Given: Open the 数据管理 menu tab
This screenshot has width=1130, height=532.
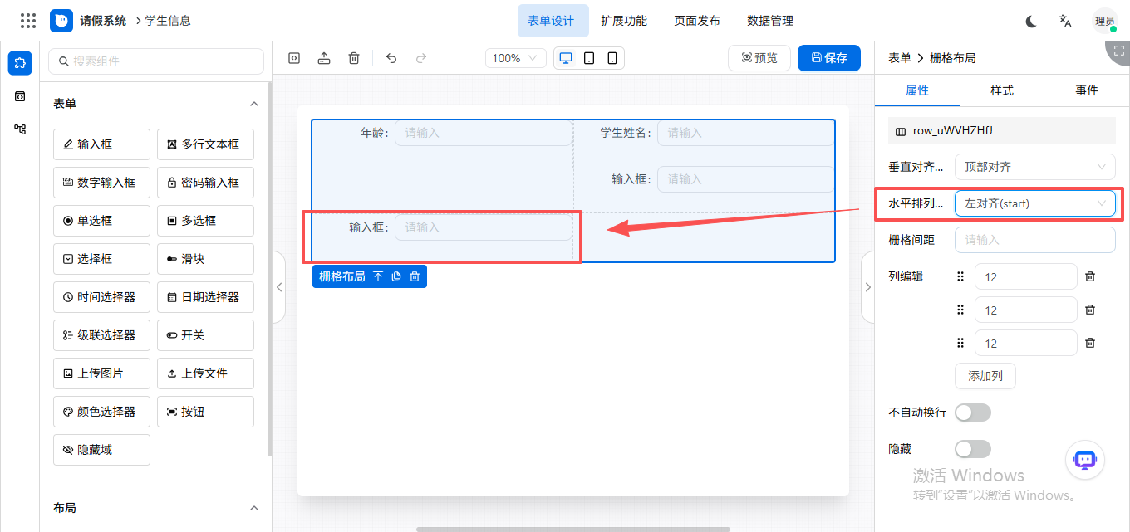Looking at the screenshot, I should pyautogui.click(x=770, y=21).
